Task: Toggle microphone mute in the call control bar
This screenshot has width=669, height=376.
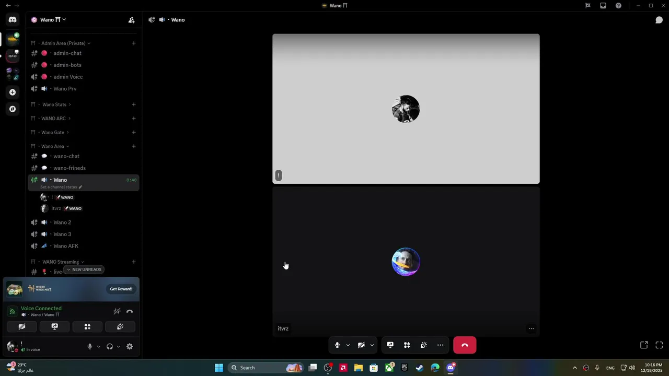Action: pyautogui.click(x=337, y=345)
